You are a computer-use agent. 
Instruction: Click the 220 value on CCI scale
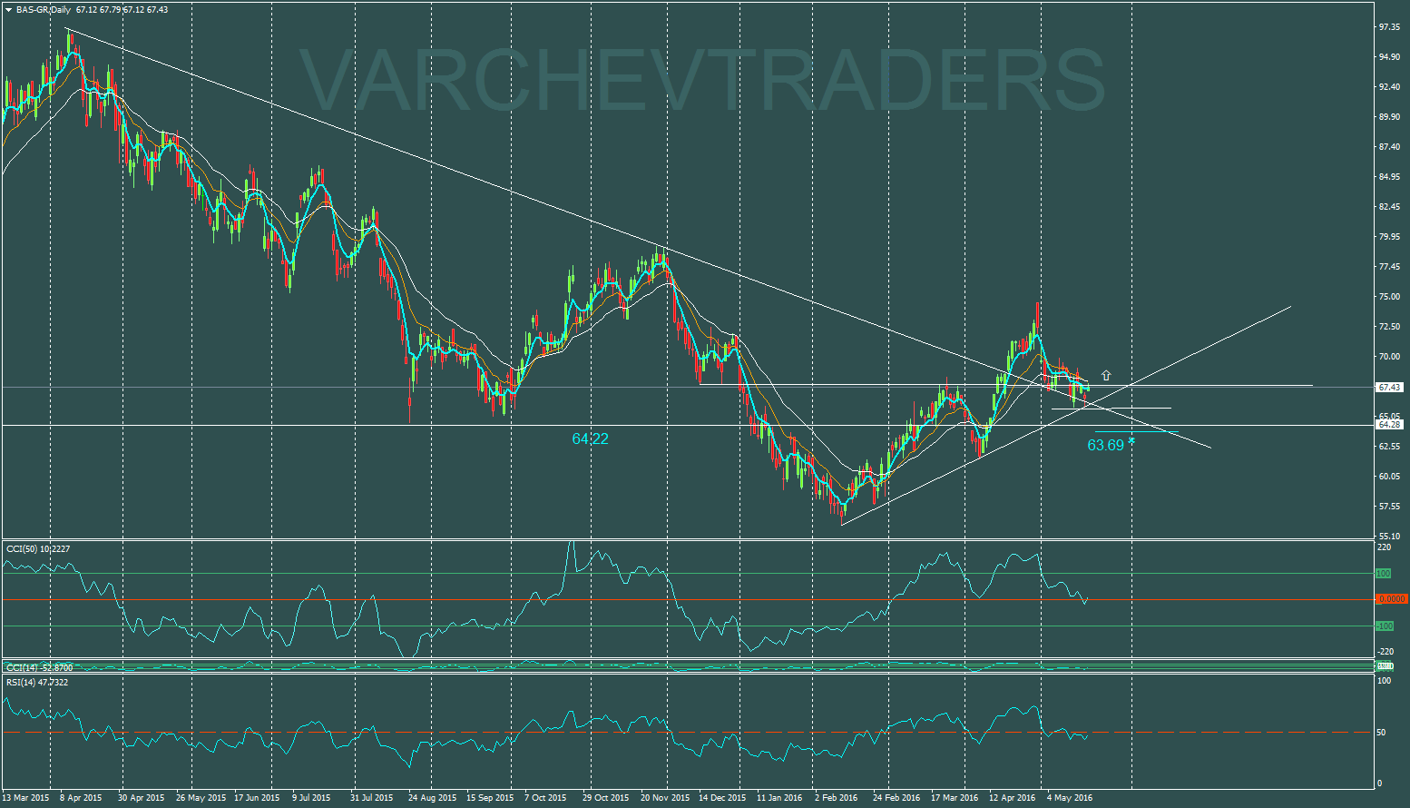point(1385,547)
